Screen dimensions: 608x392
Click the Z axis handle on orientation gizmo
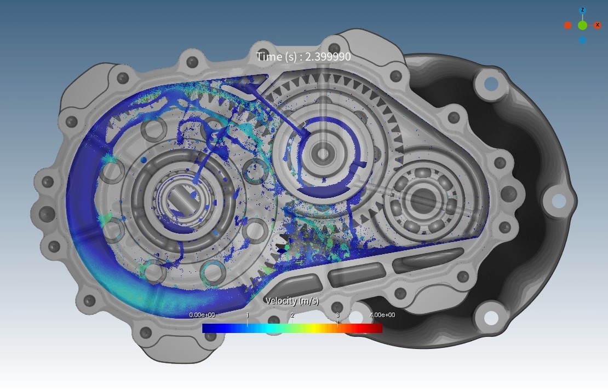[x=582, y=10]
